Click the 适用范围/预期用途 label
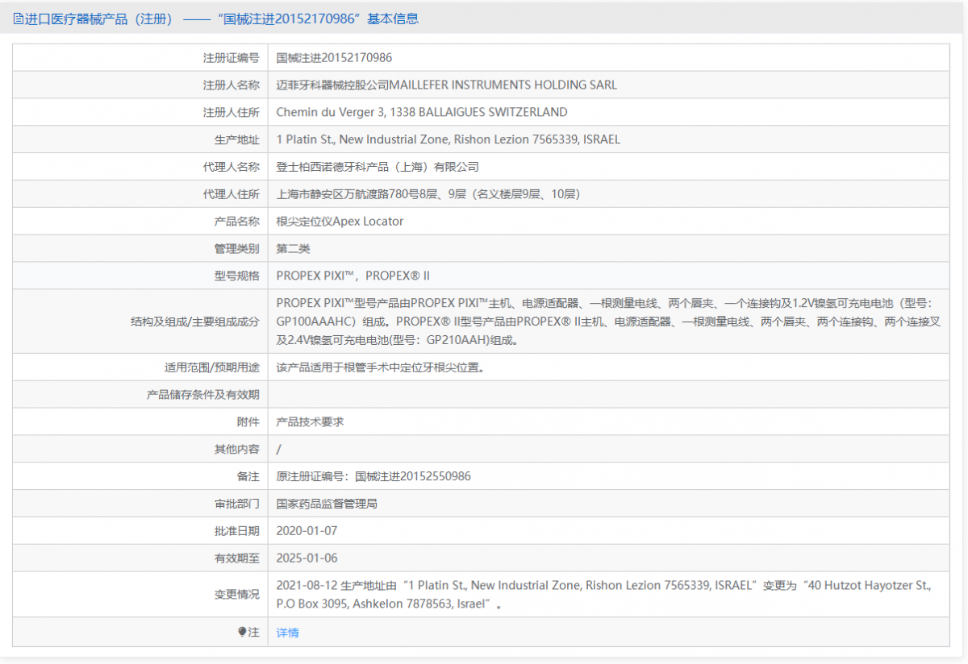This screenshot has height=664, width=968. point(211,367)
